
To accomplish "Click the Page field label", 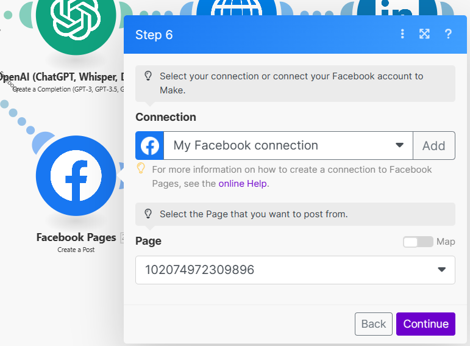I will (x=148, y=241).
